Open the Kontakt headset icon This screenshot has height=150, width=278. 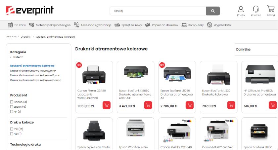pos(255,9)
